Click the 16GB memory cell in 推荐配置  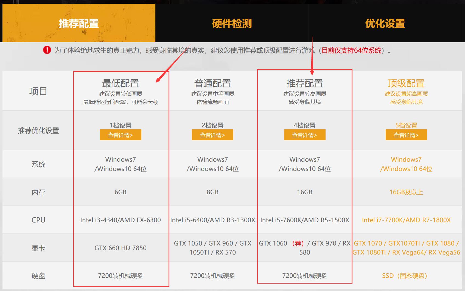point(305,192)
